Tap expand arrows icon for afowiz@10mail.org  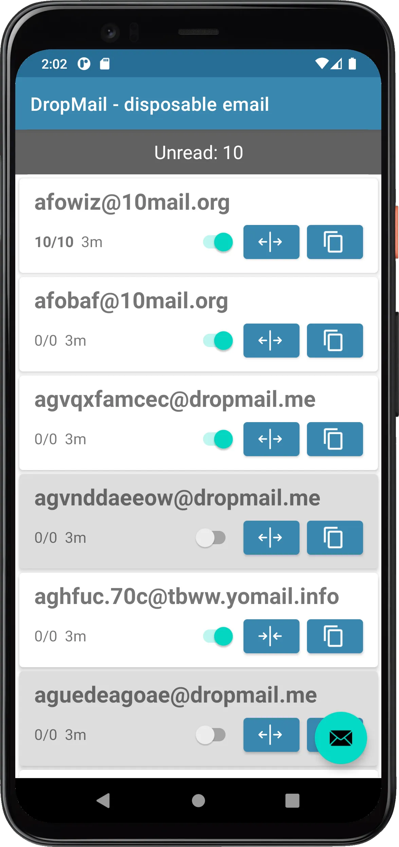(x=271, y=242)
